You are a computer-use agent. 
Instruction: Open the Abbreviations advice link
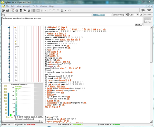pyautogui.click(x=99, y=15)
